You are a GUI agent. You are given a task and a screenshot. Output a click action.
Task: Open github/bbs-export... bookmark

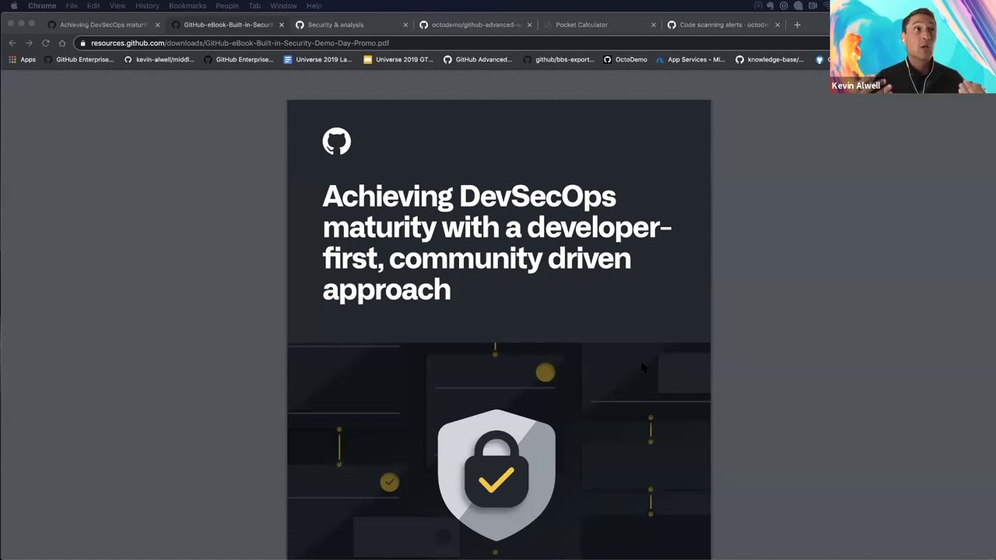click(x=559, y=59)
